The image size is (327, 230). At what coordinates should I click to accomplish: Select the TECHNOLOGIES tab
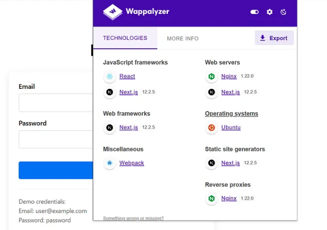click(125, 38)
